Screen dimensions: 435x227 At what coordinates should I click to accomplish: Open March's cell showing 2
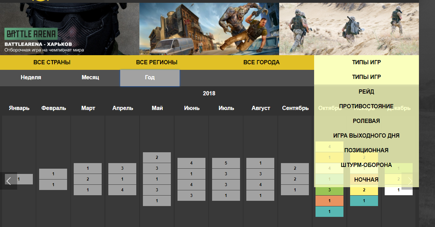[x=88, y=179]
